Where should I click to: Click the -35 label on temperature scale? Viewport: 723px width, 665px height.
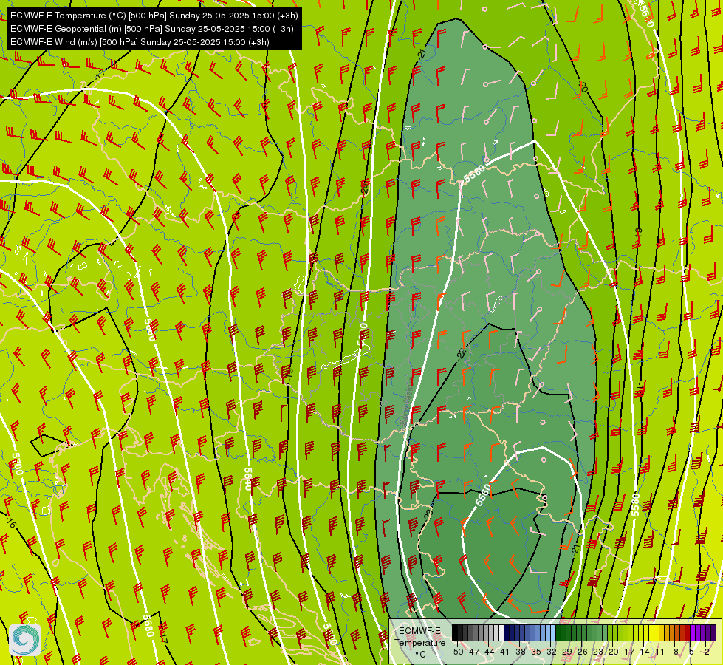(535, 652)
